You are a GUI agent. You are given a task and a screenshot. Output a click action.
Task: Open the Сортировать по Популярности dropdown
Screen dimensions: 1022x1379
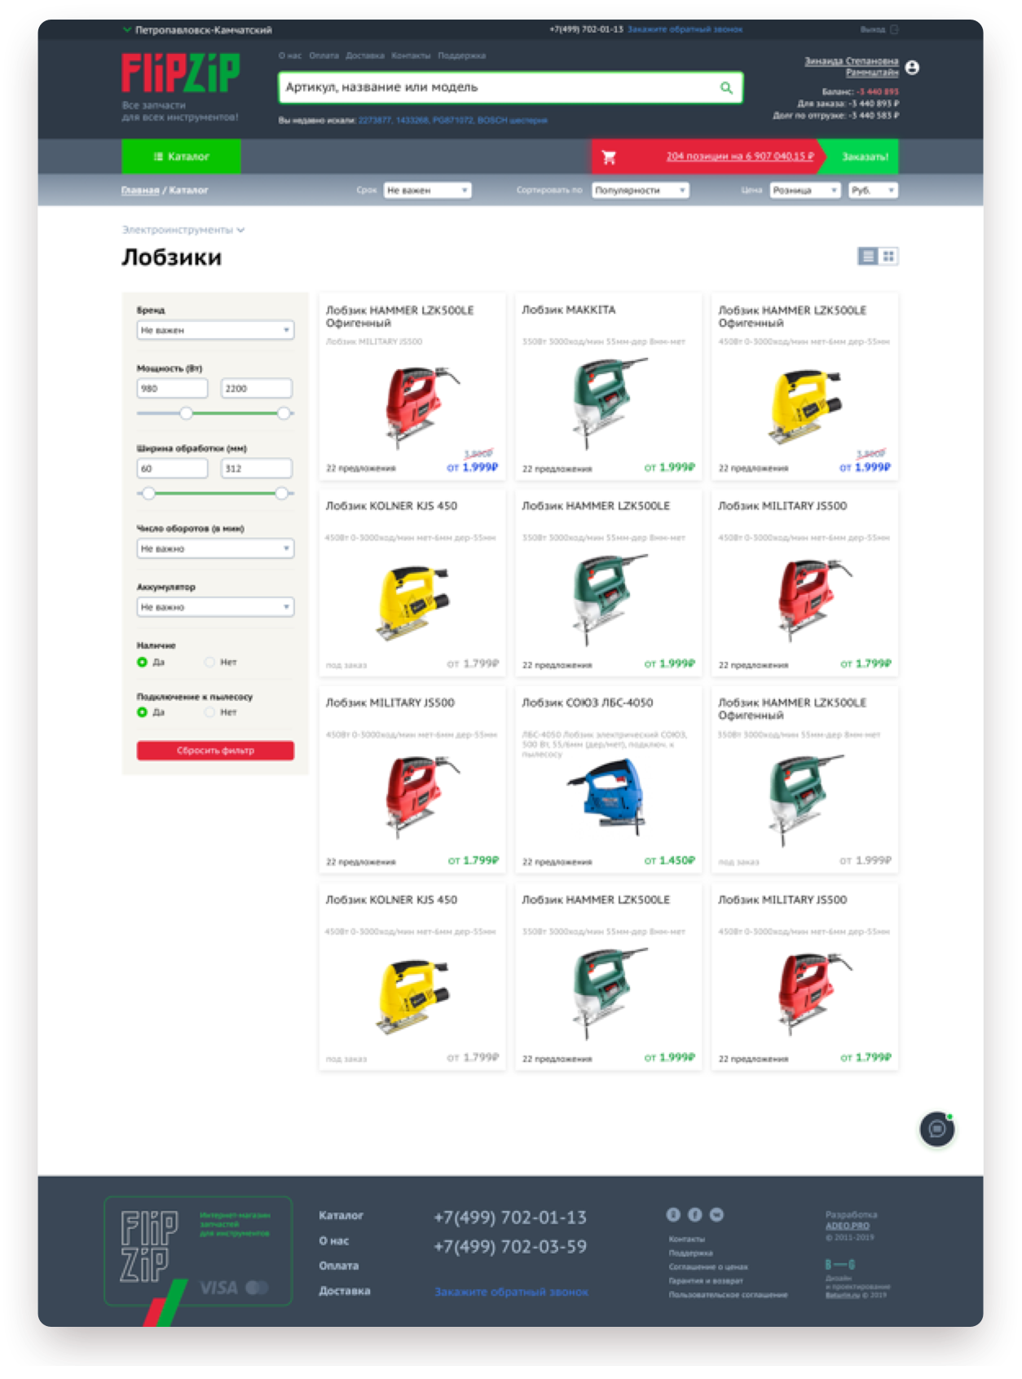click(x=641, y=190)
